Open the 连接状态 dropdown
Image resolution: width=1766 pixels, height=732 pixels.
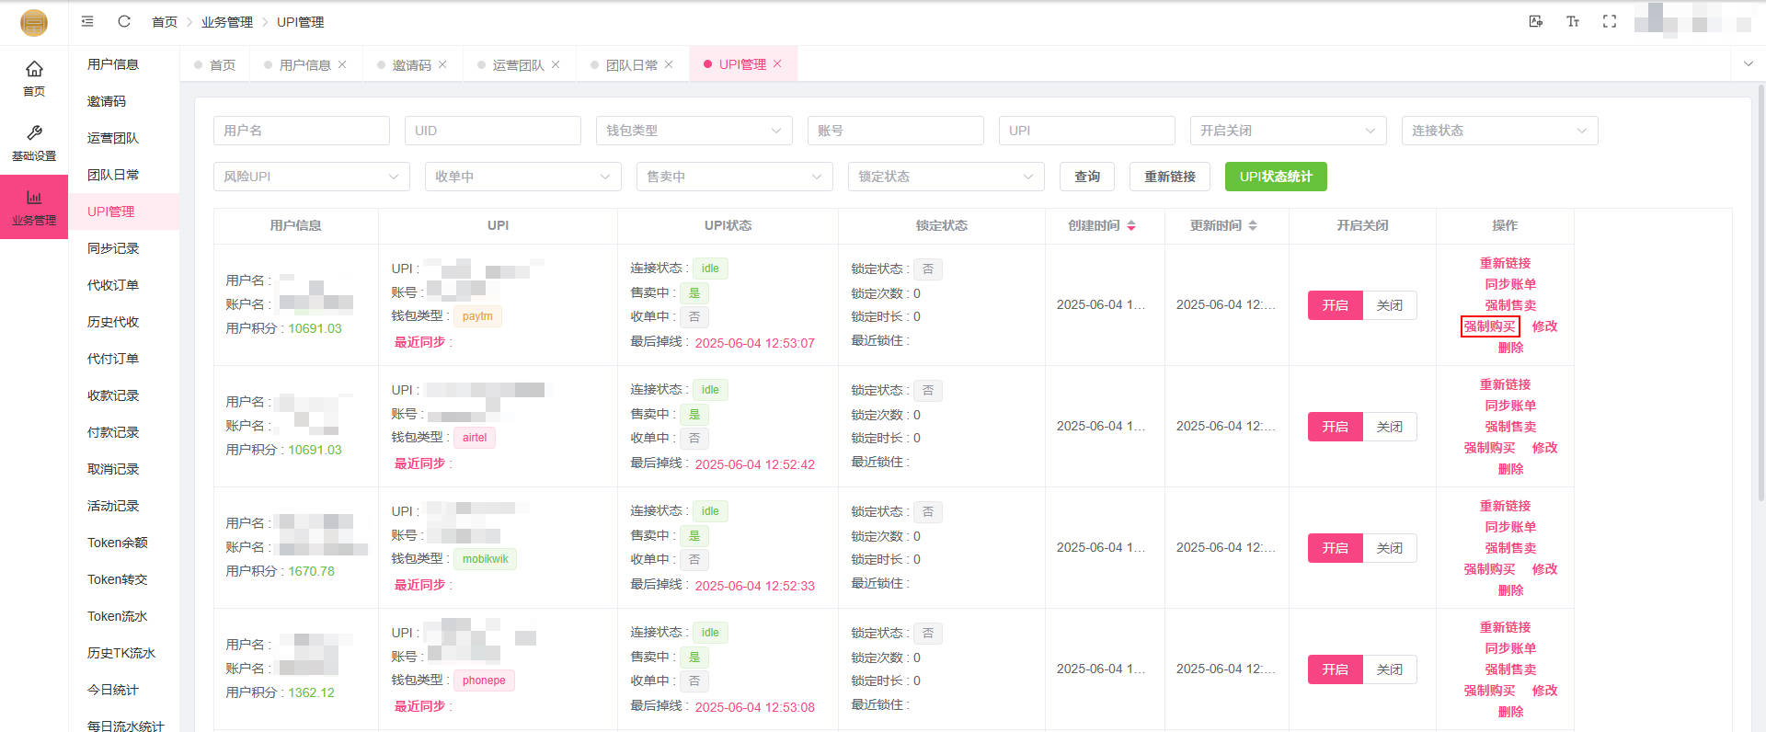[x=1499, y=131]
